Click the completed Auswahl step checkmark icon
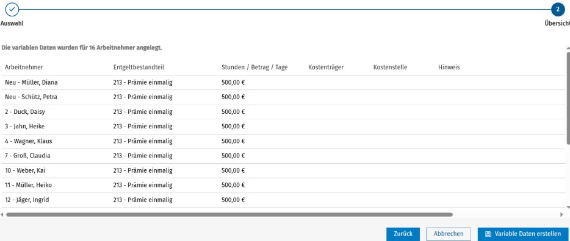 (12, 9)
